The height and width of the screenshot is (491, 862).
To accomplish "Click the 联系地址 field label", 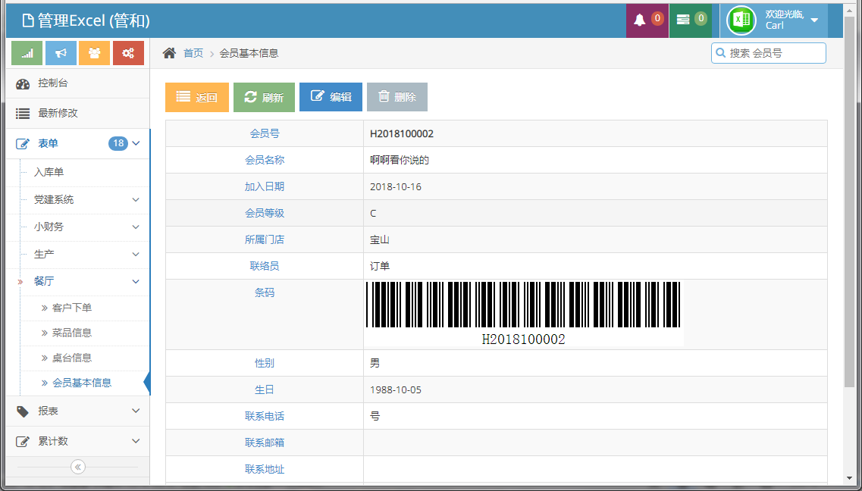I will [x=265, y=469].
